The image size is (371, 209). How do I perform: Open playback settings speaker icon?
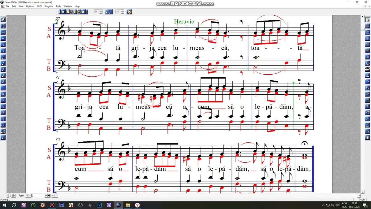tap(129, 12)
